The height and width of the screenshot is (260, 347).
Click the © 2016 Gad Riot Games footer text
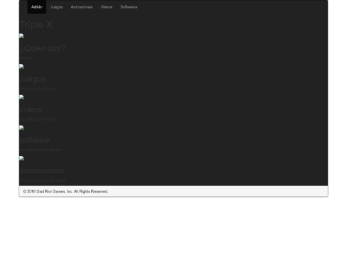pos(66,191)
